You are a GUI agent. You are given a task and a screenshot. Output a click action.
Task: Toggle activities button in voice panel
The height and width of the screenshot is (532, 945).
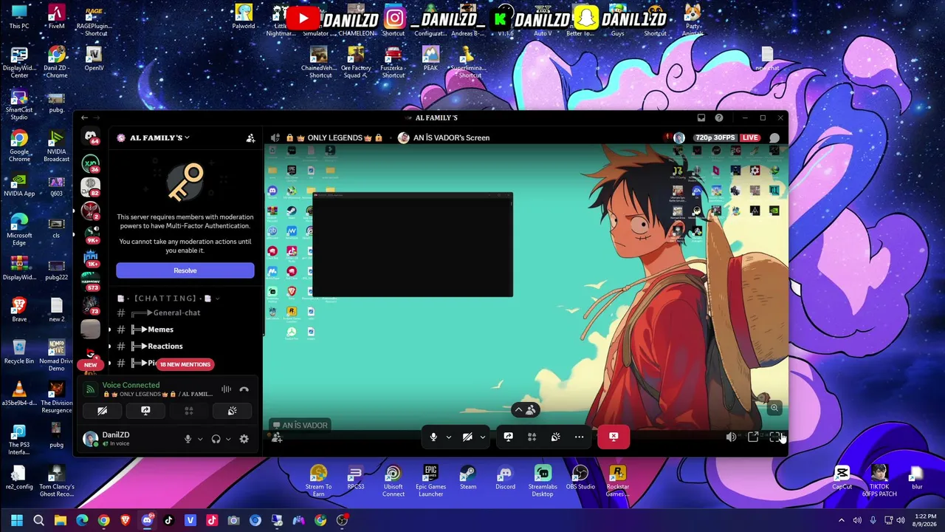(189, 411)
